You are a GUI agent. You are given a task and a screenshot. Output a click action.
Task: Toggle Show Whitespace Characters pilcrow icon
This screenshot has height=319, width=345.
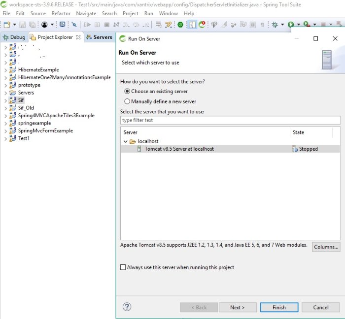(262, 25)
